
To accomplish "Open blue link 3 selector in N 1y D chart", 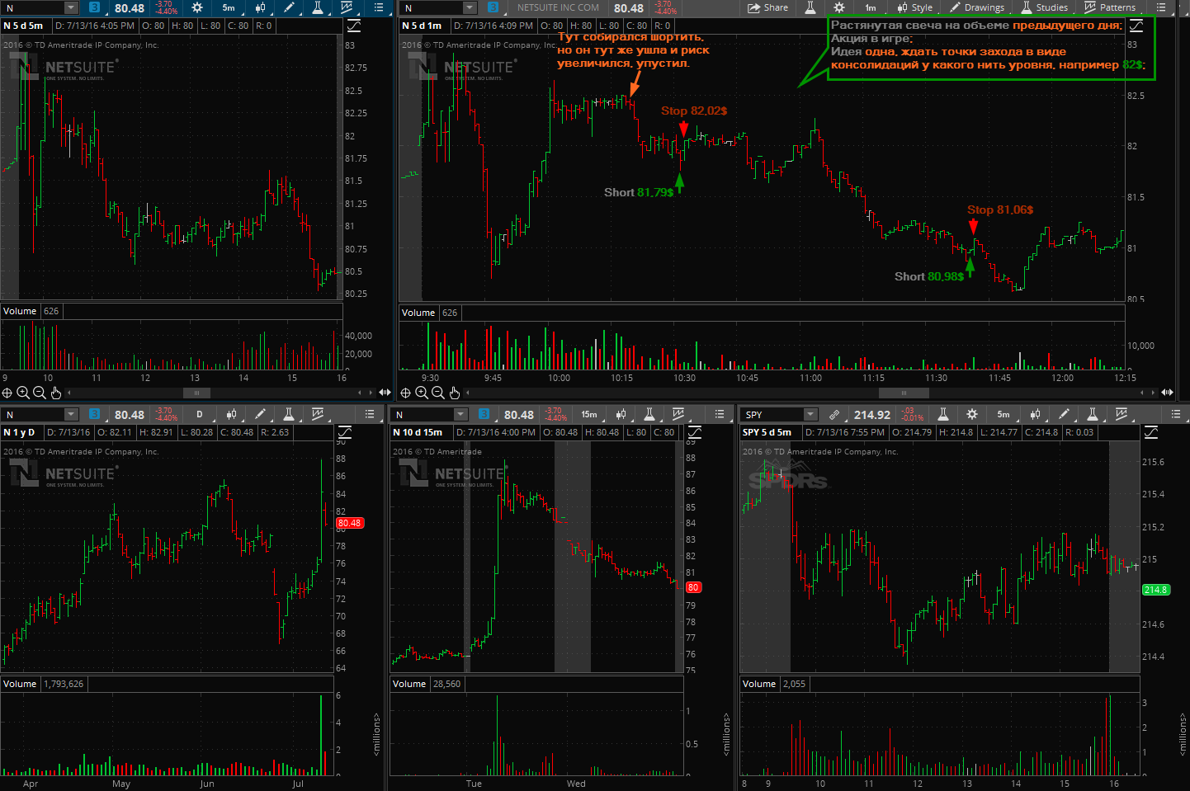I will click(x=94, y=414).
